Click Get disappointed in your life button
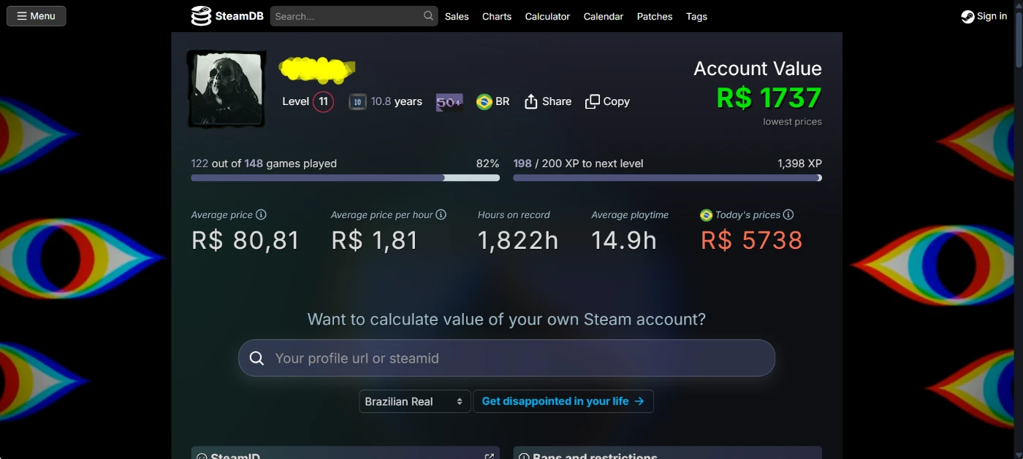The image size is (1023, 459). (563, 401)
